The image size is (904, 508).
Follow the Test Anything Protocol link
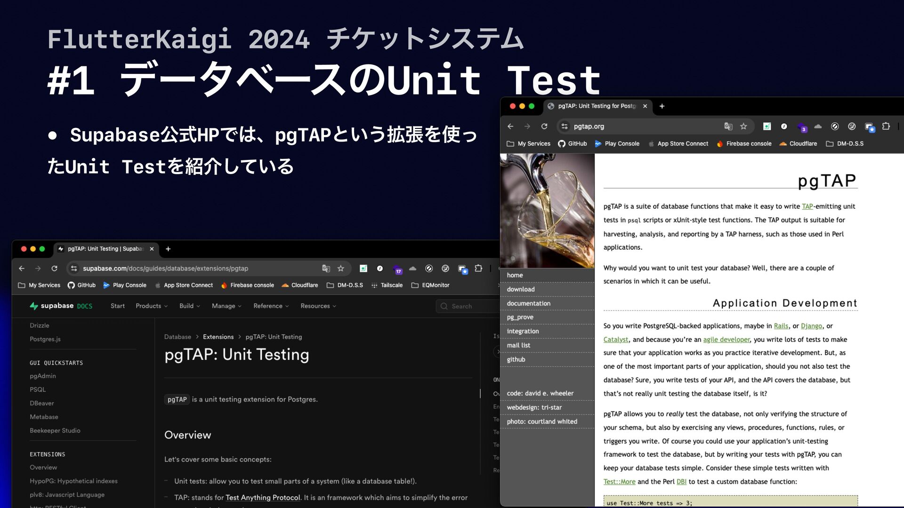click(262, 498)
